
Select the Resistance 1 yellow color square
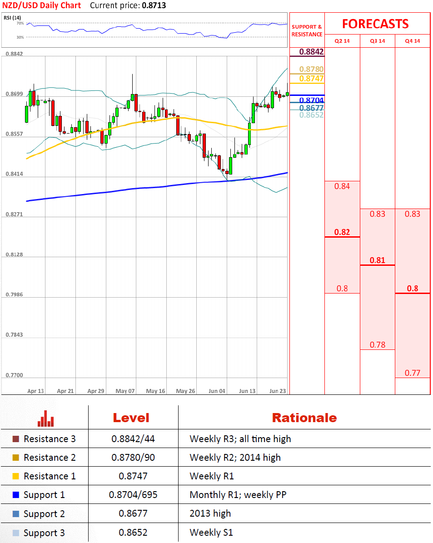pos(16,476)
